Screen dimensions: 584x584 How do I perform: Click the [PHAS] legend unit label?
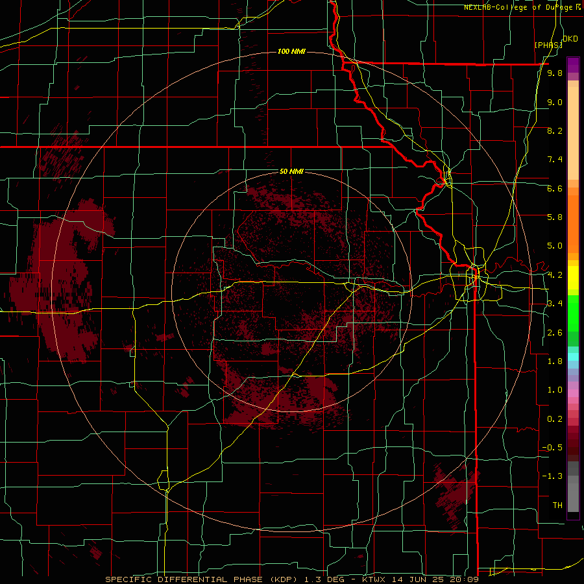click(x=548, y=45)
